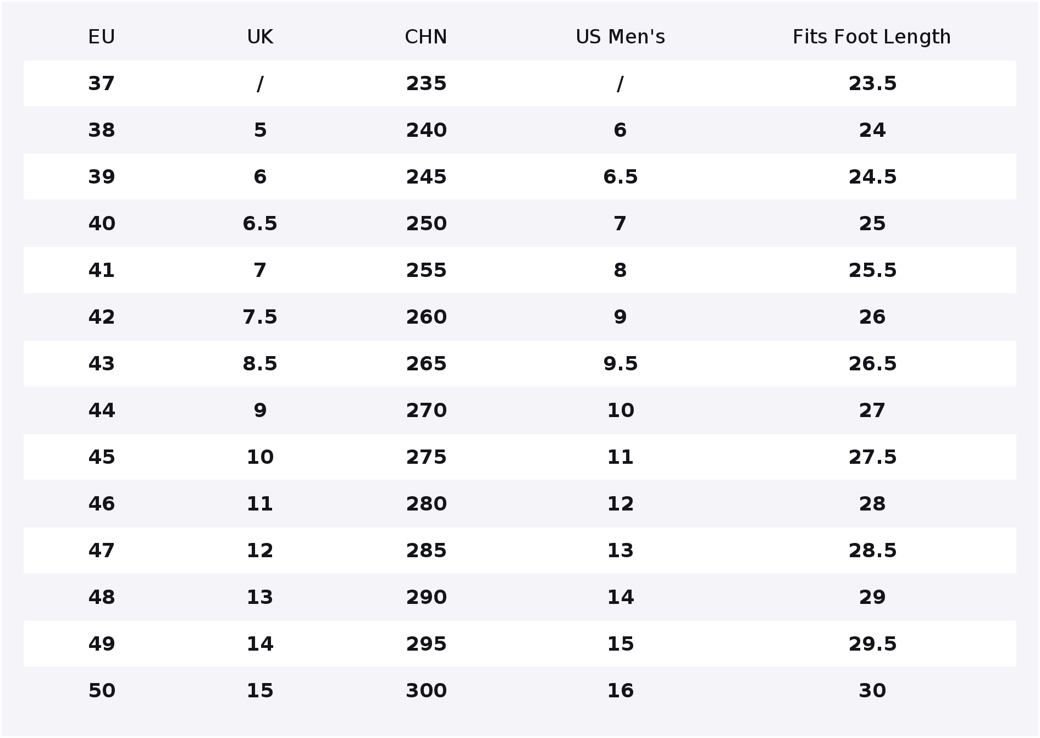Click US Men's size 14 cell
Image resolution: width=1040 pixels, height=738 pixels.
(x=621, y=597)
